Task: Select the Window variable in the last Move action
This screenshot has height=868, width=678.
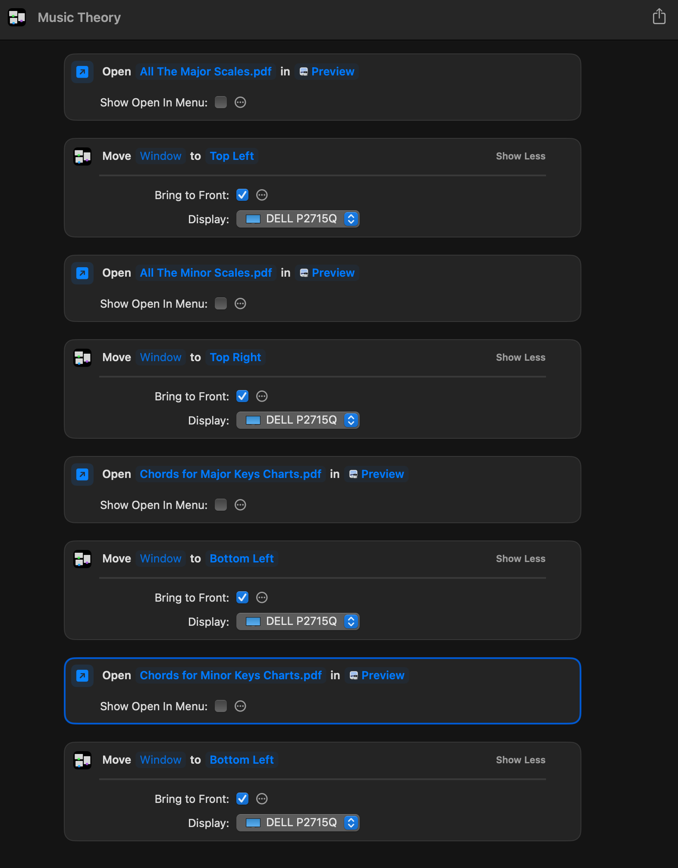Action: 160,760
